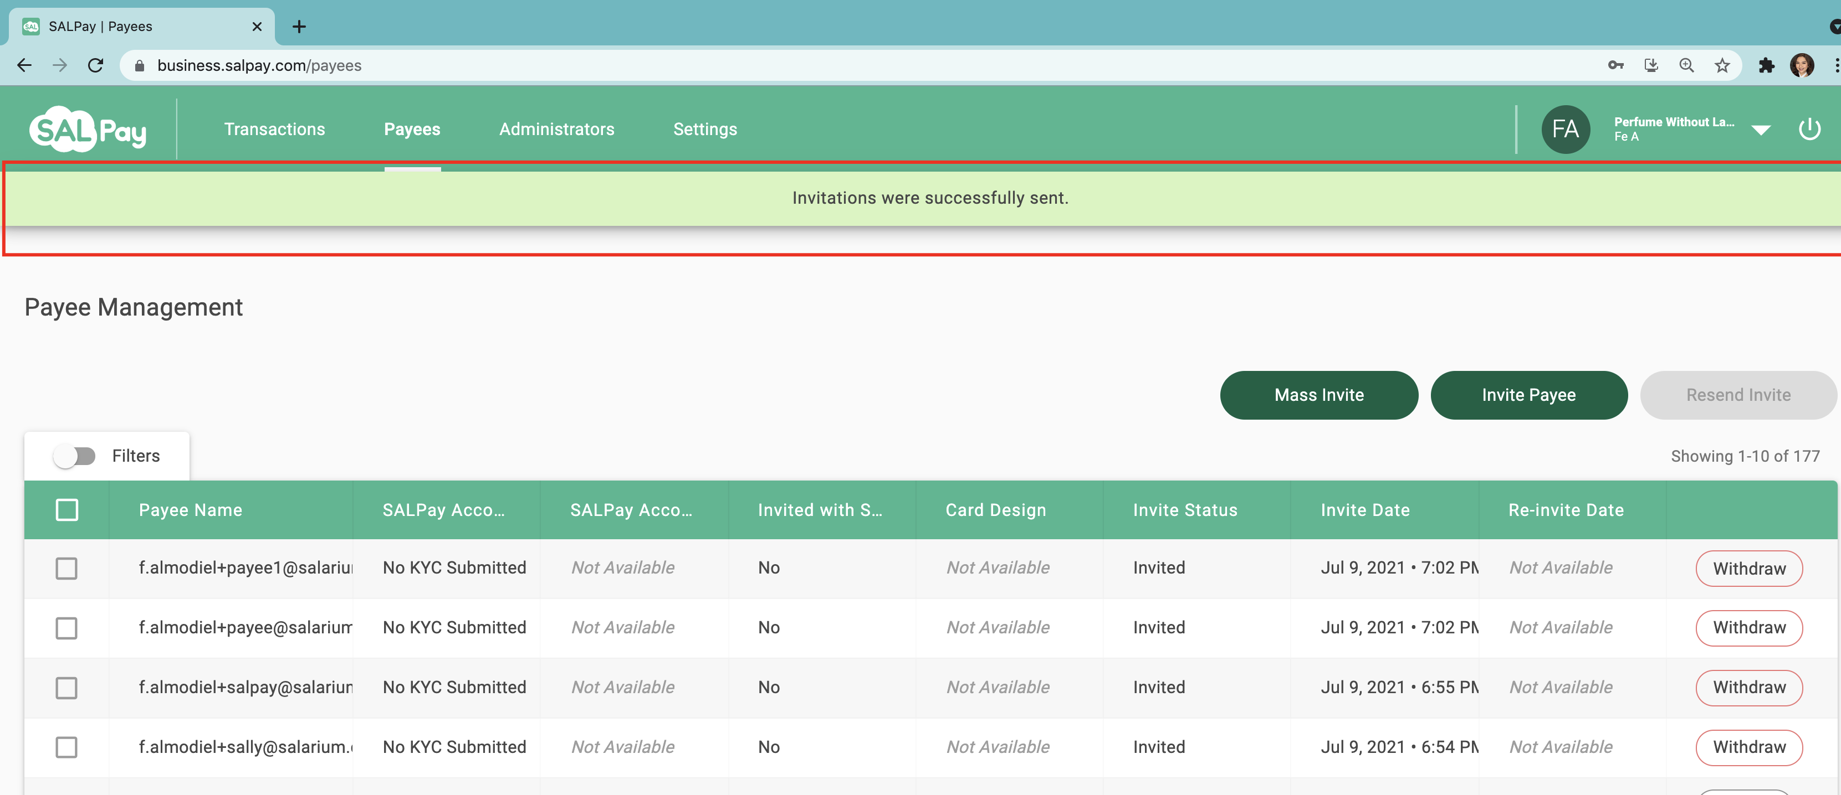Click the lock icon in address bar
This screenshot has height=795, width=1841.
(x=140, y=66)
